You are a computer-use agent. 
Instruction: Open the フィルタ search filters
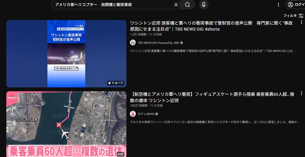[x=293, y=16]
